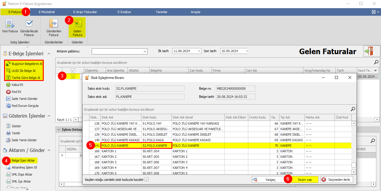Select the stock list vertical scrollbar
The width and height of the screenshot is (381, 191).
pyautogui.click(x=354, y=147)
